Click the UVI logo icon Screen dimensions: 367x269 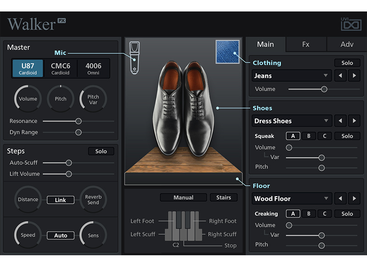point(351,24)
